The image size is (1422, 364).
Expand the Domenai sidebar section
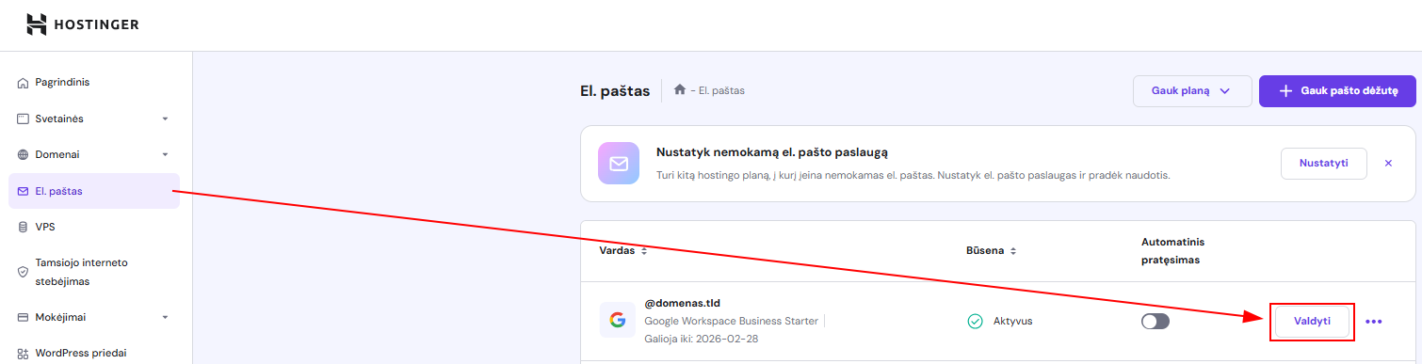pyautogui.click(x=165, y=154)
